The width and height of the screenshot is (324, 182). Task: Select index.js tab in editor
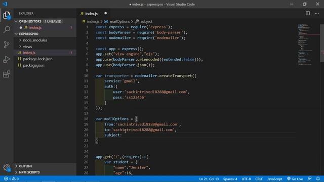point(91,14)
